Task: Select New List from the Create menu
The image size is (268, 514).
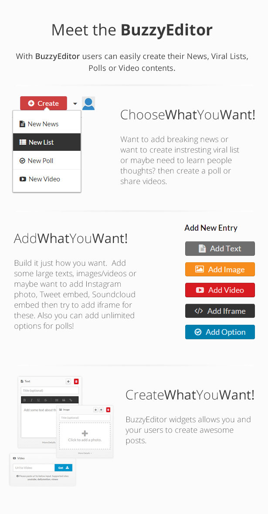Action: [47, 142]
